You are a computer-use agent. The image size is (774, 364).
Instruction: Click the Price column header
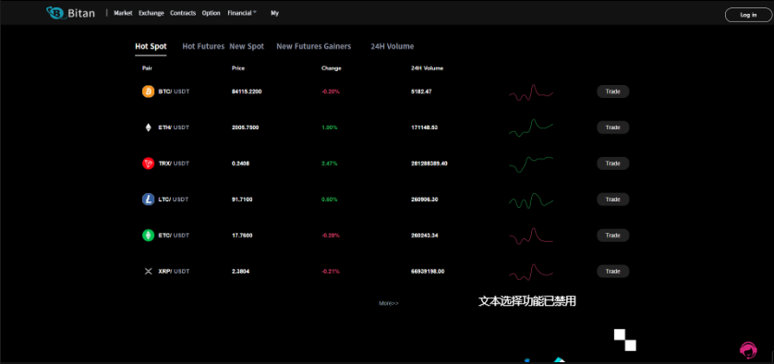tap(238, 68)
